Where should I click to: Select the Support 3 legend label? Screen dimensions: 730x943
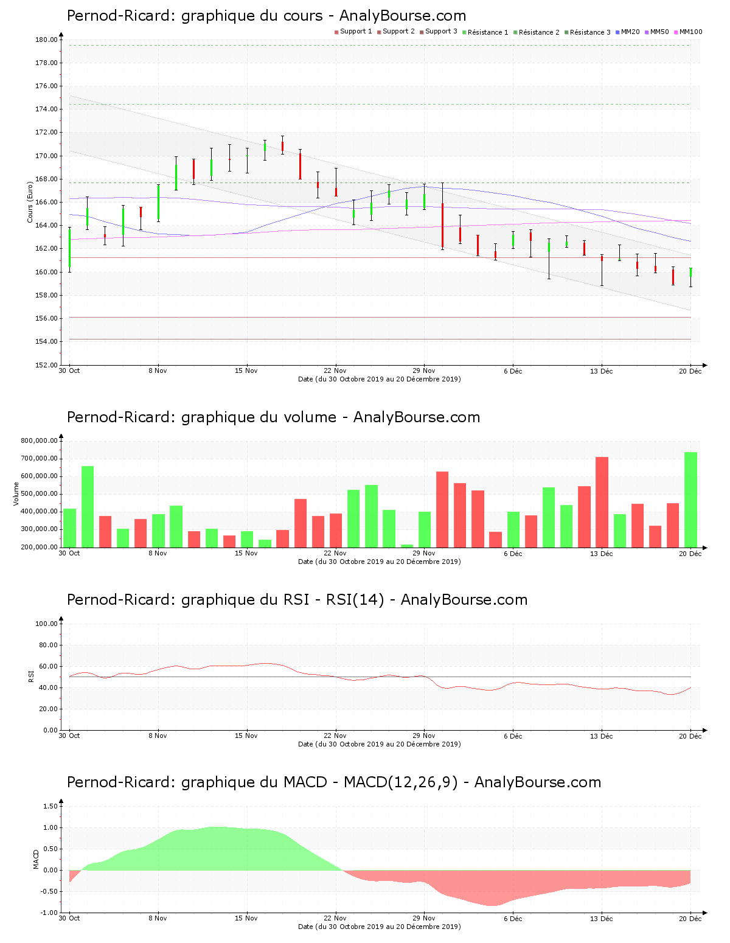point(441,32)
